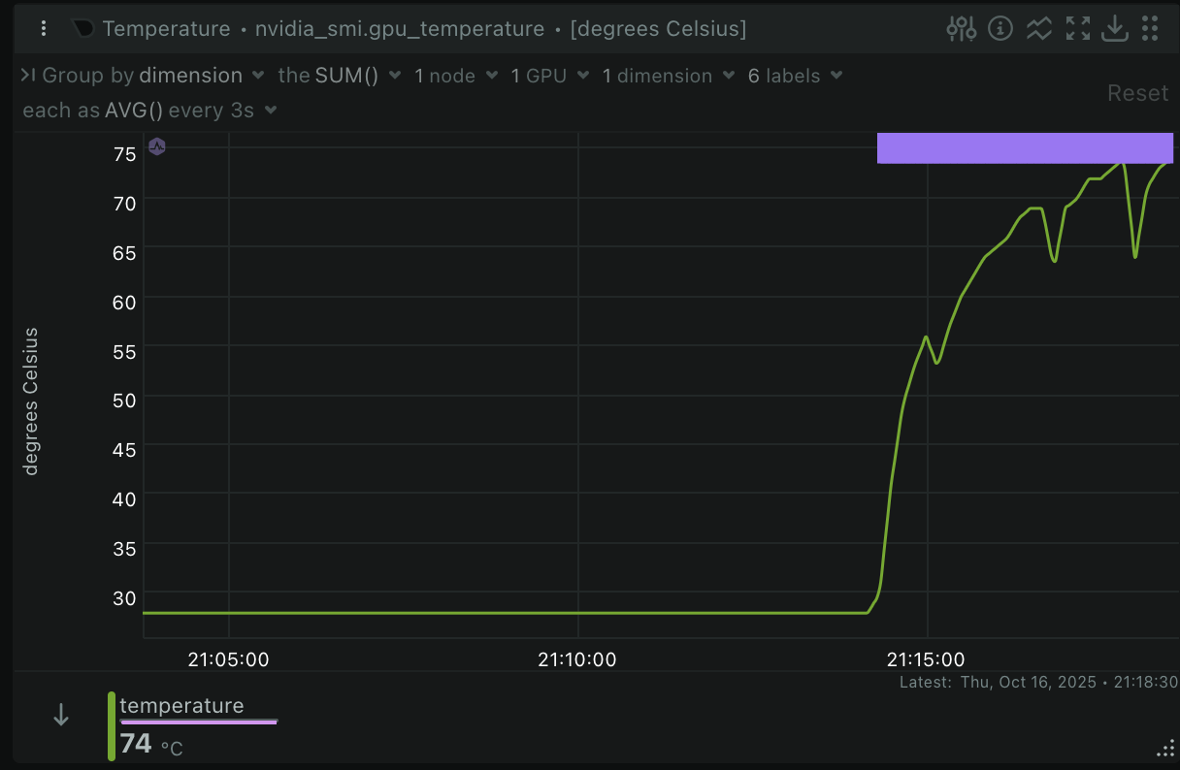This screenshot has height=770, width=1180.
Task: Open chart settings sliders icon
Action: tap(961, 29)
